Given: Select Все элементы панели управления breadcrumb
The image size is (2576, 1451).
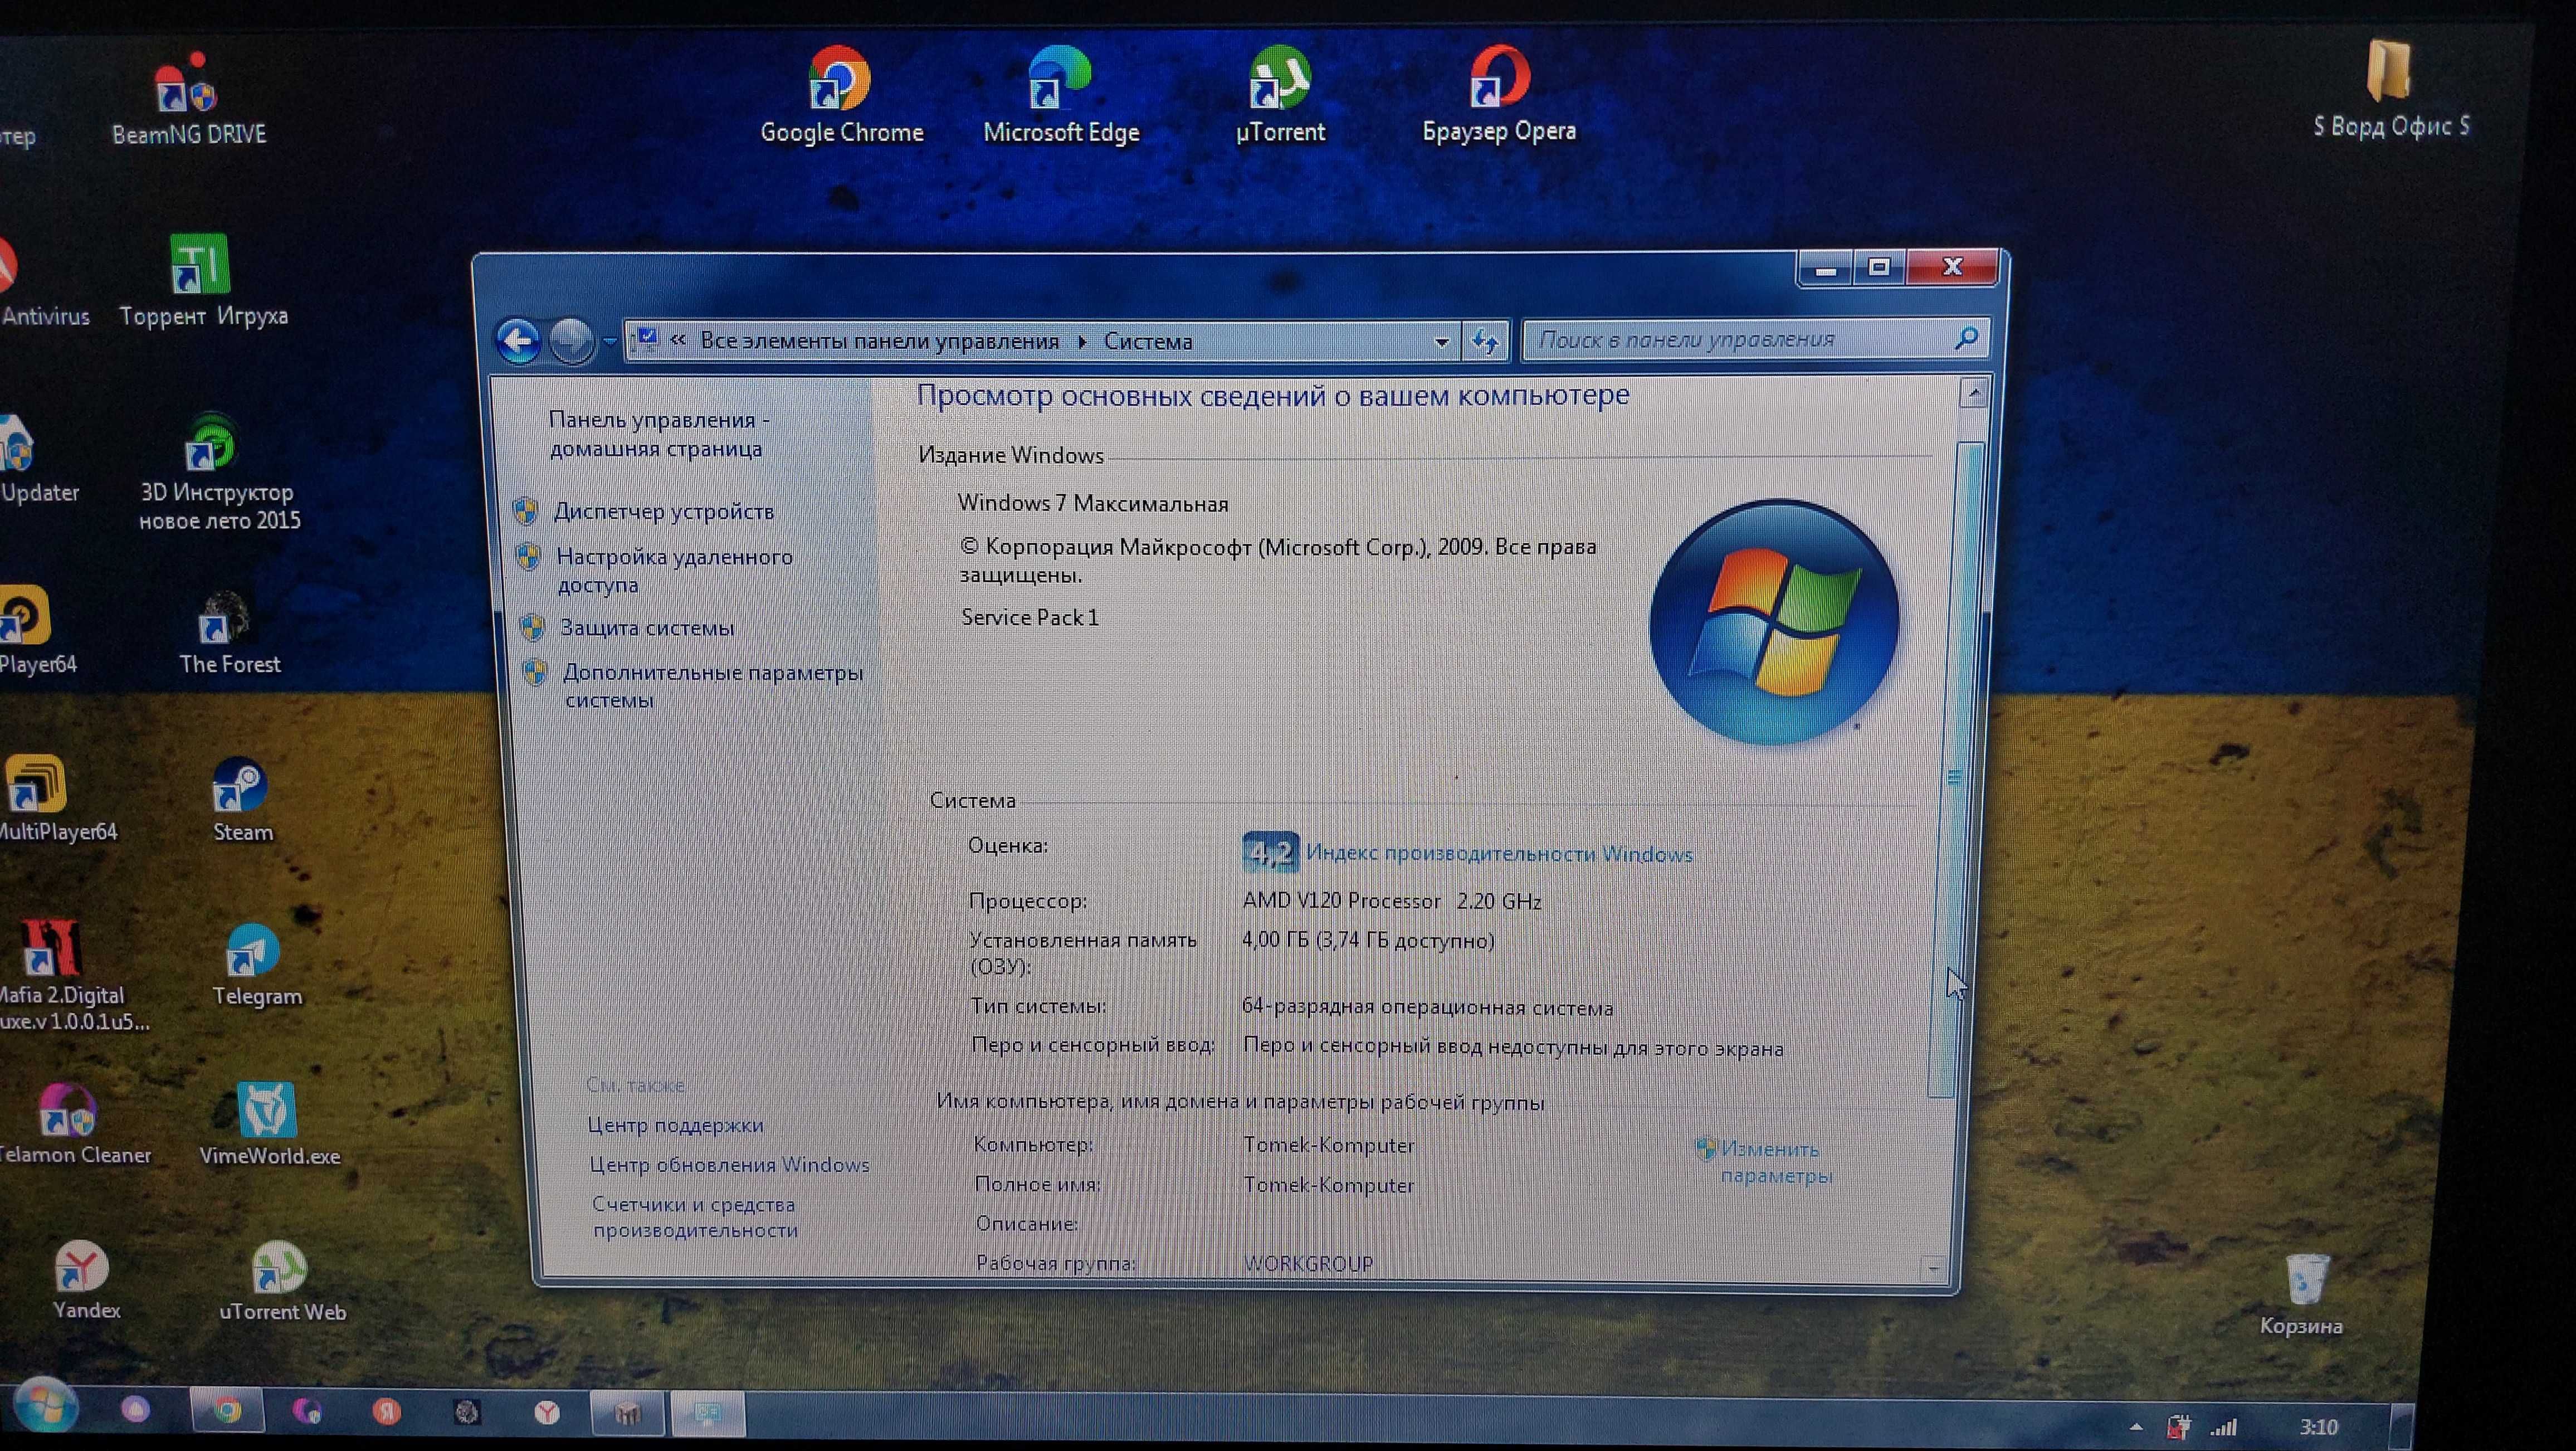Looking at the screenshot, I should [x=879, y=341].
